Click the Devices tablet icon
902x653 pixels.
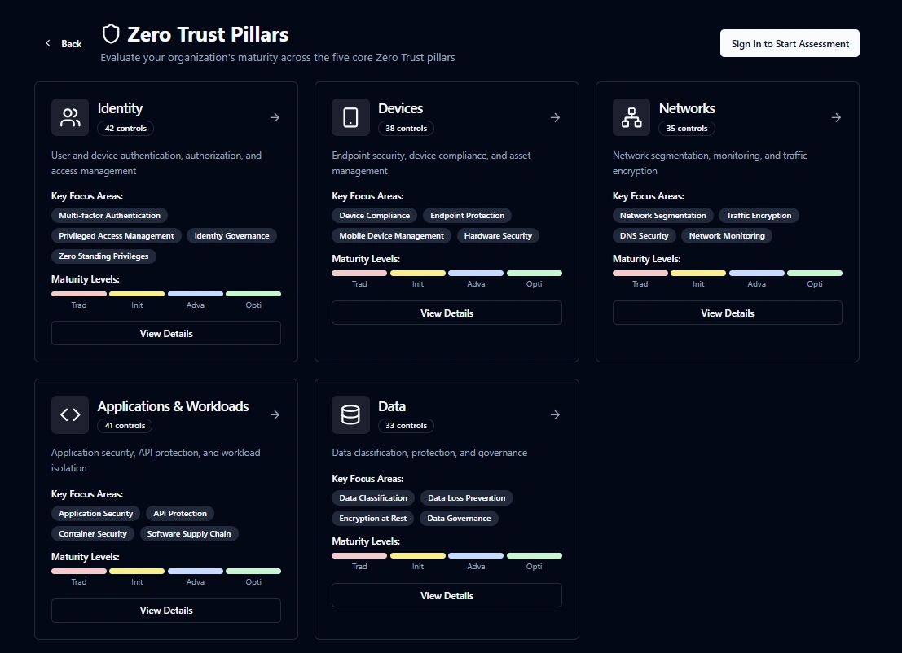point(350,117)
